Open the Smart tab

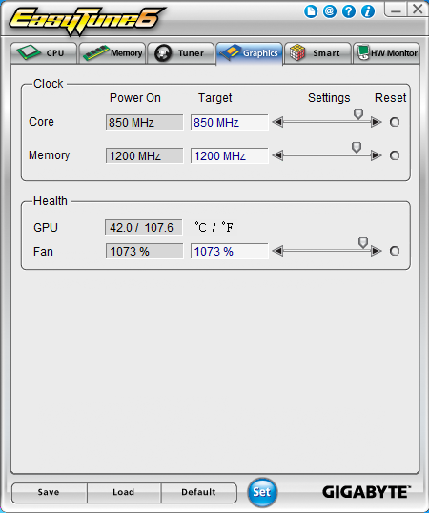(317, 53)
